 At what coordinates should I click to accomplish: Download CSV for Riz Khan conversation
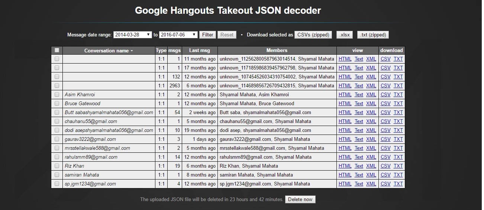pyautogui.click(x=385, y=166)
